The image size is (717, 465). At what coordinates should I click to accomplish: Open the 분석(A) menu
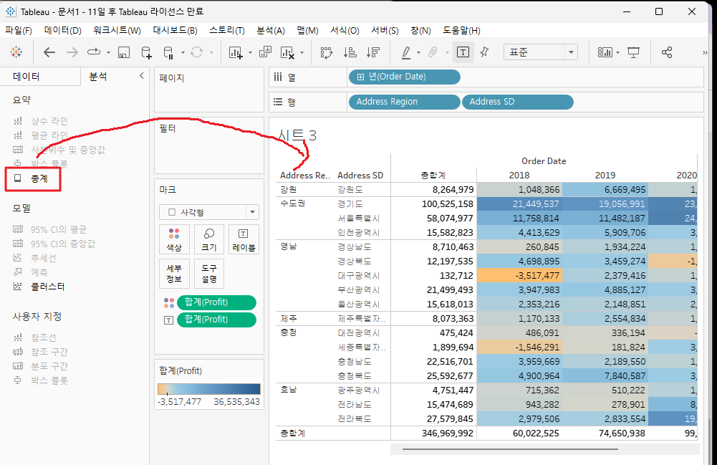tap(271, 31)
